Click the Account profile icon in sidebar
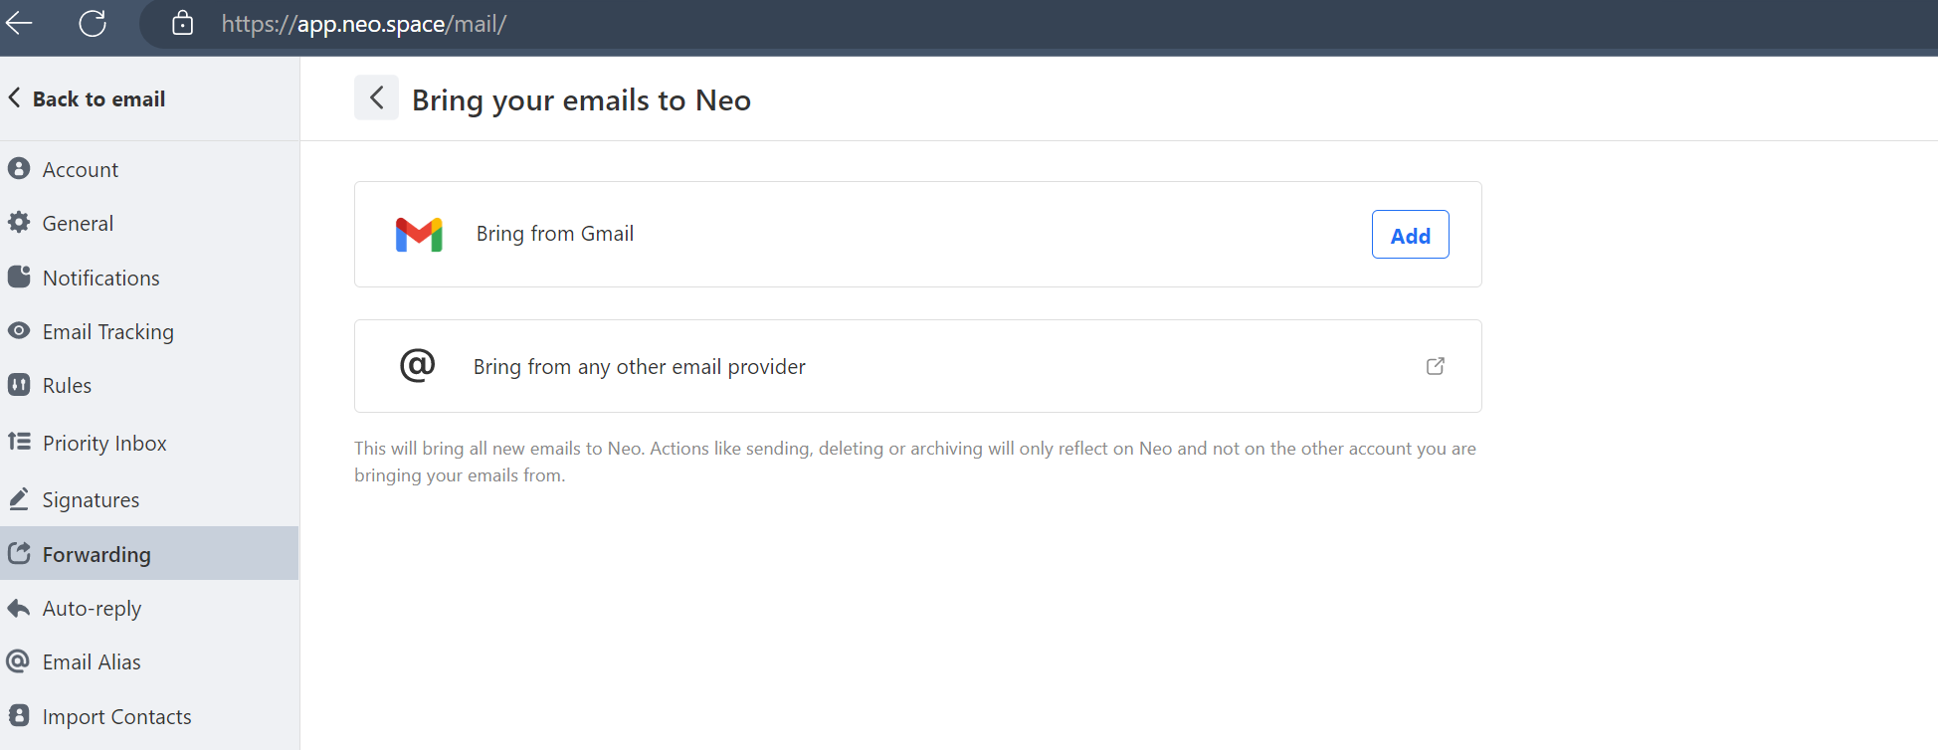The height and width of the screenshot is (750, 1938). [x=19, y=168]
